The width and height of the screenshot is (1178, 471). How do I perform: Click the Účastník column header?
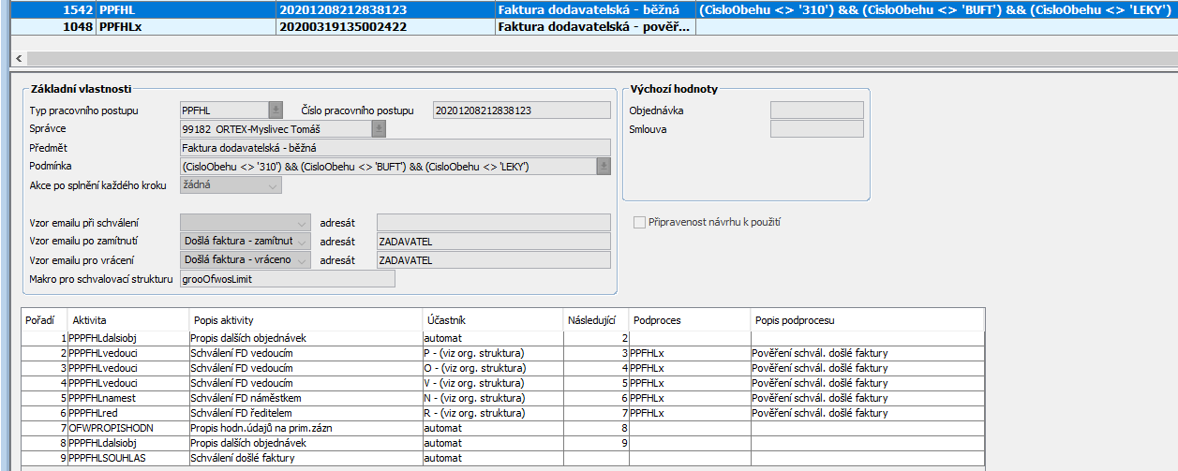[x=492, y=320]
